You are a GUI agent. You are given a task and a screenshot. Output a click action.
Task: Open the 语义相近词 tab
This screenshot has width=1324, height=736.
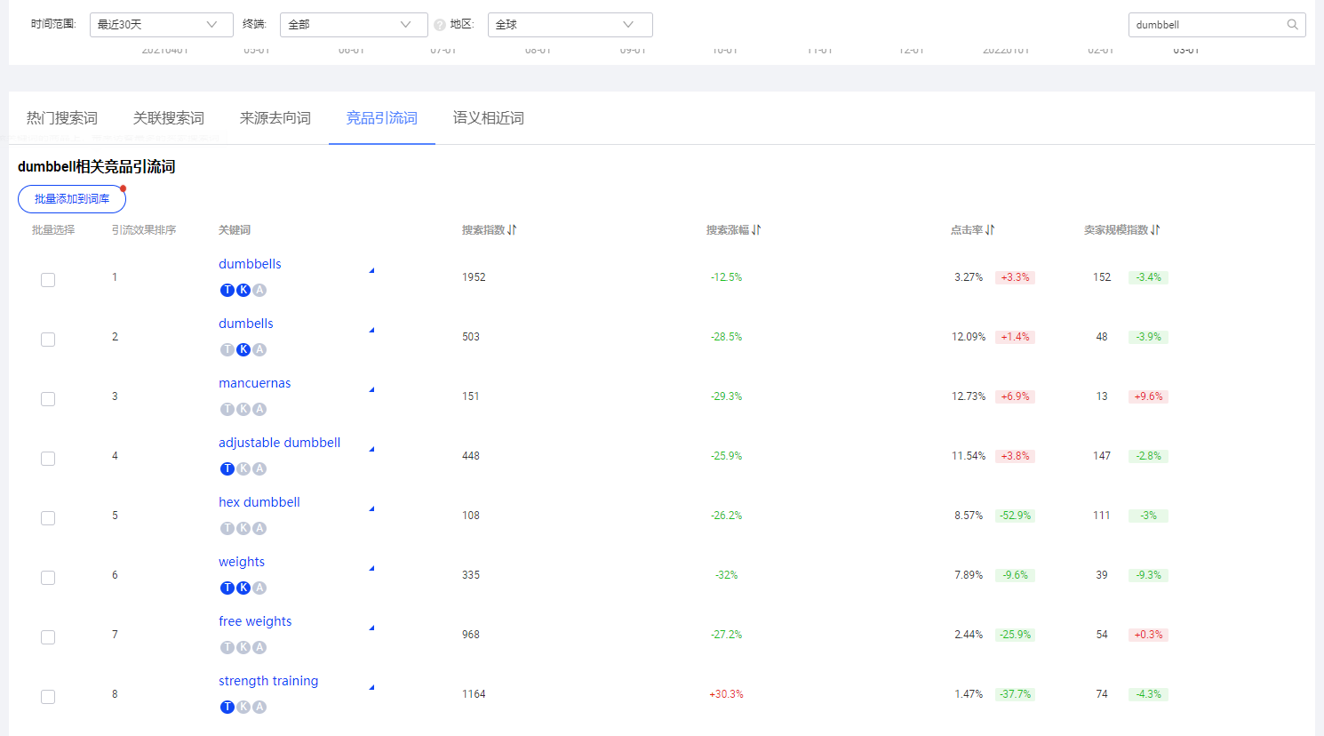tap(488, 118)
